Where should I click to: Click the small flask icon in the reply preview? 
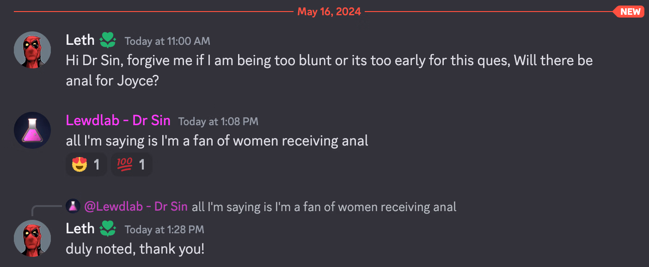(x=73, y=206)
